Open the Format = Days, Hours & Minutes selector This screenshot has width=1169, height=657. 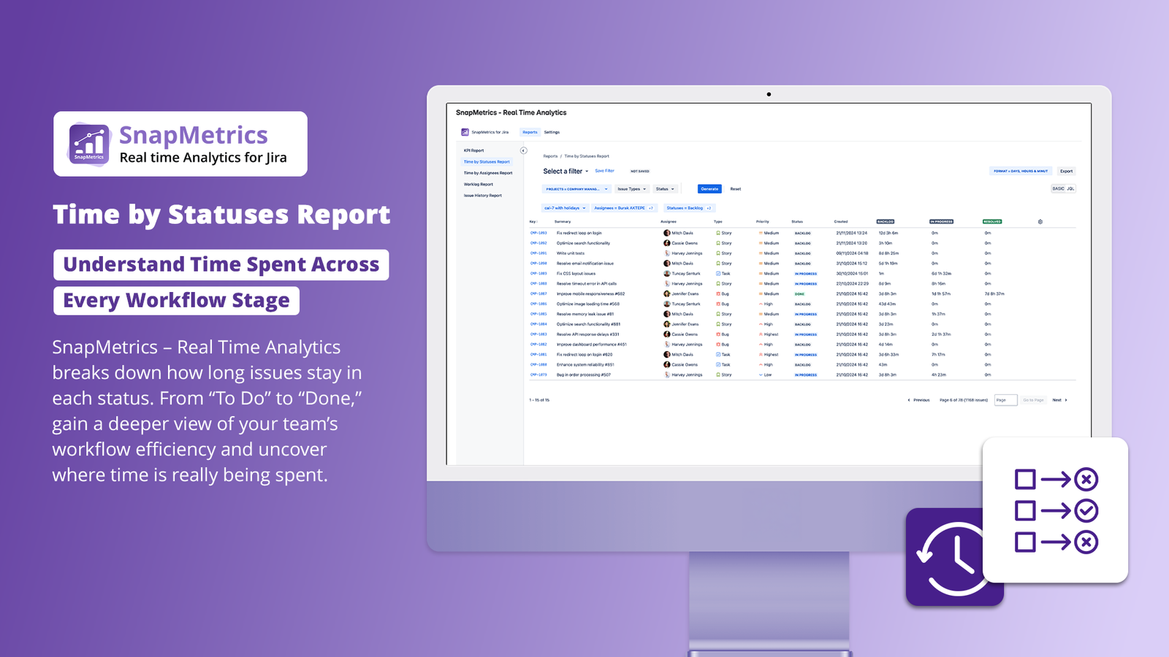click(1021, 171)
